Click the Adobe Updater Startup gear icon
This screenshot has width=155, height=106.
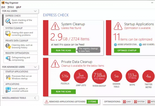pyautogui.click(x=115, y=44)
